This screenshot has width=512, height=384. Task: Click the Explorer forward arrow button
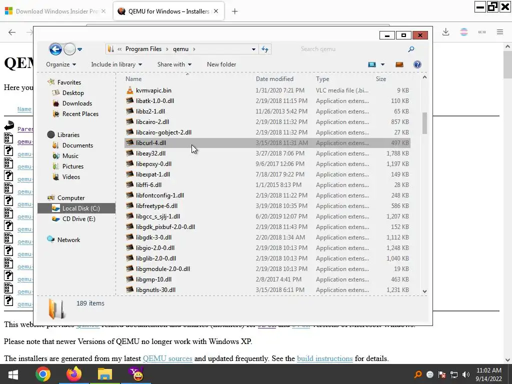point(69,49)
